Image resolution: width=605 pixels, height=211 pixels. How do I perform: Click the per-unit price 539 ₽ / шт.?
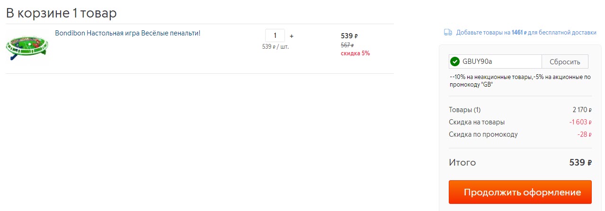(275, 47)
